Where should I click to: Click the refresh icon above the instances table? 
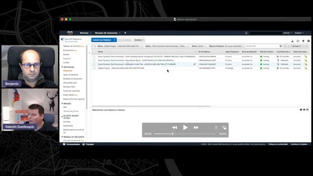tap(298, 41)
